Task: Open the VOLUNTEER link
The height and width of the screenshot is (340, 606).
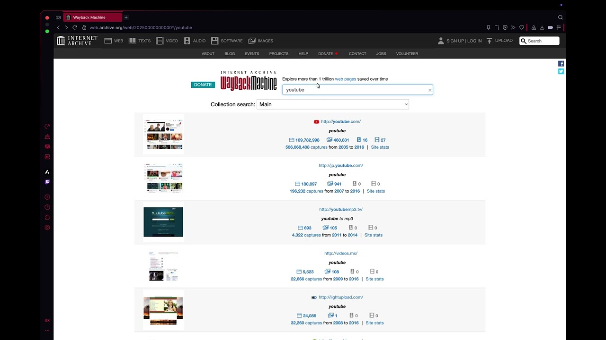Action: pos(407,53)
